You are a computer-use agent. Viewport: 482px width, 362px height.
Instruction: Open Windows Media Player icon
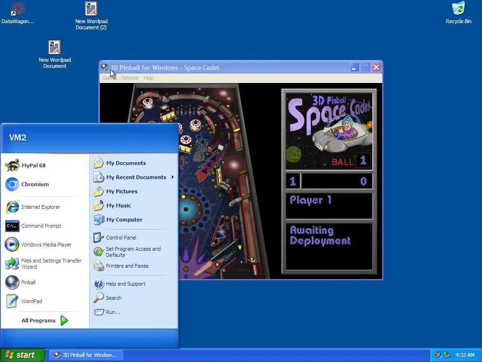[12, 245]
